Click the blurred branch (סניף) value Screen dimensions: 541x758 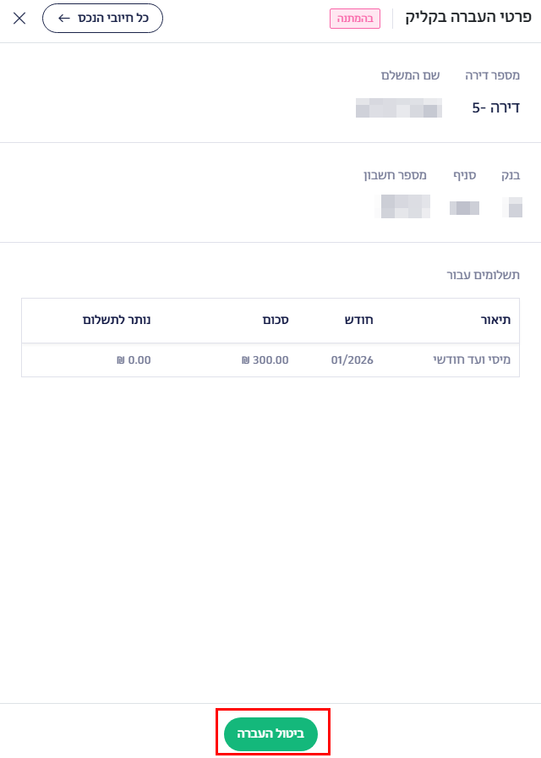click(464, 207)
